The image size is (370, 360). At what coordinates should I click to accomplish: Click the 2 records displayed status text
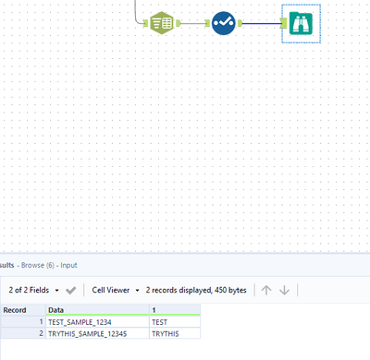[x=196, y=290]
